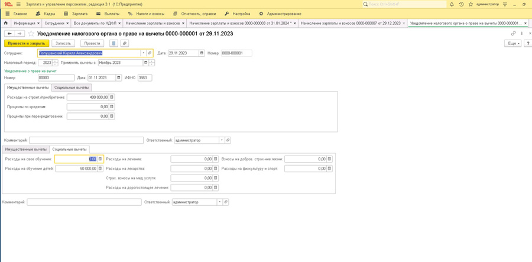Close the Сотрудники tab
The image size is (532, 262).
(x=67, y=23)
